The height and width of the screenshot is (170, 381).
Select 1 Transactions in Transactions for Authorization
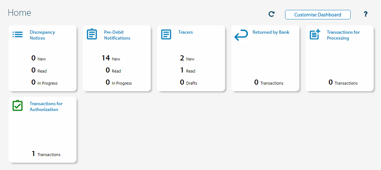[x=46, y=154]
